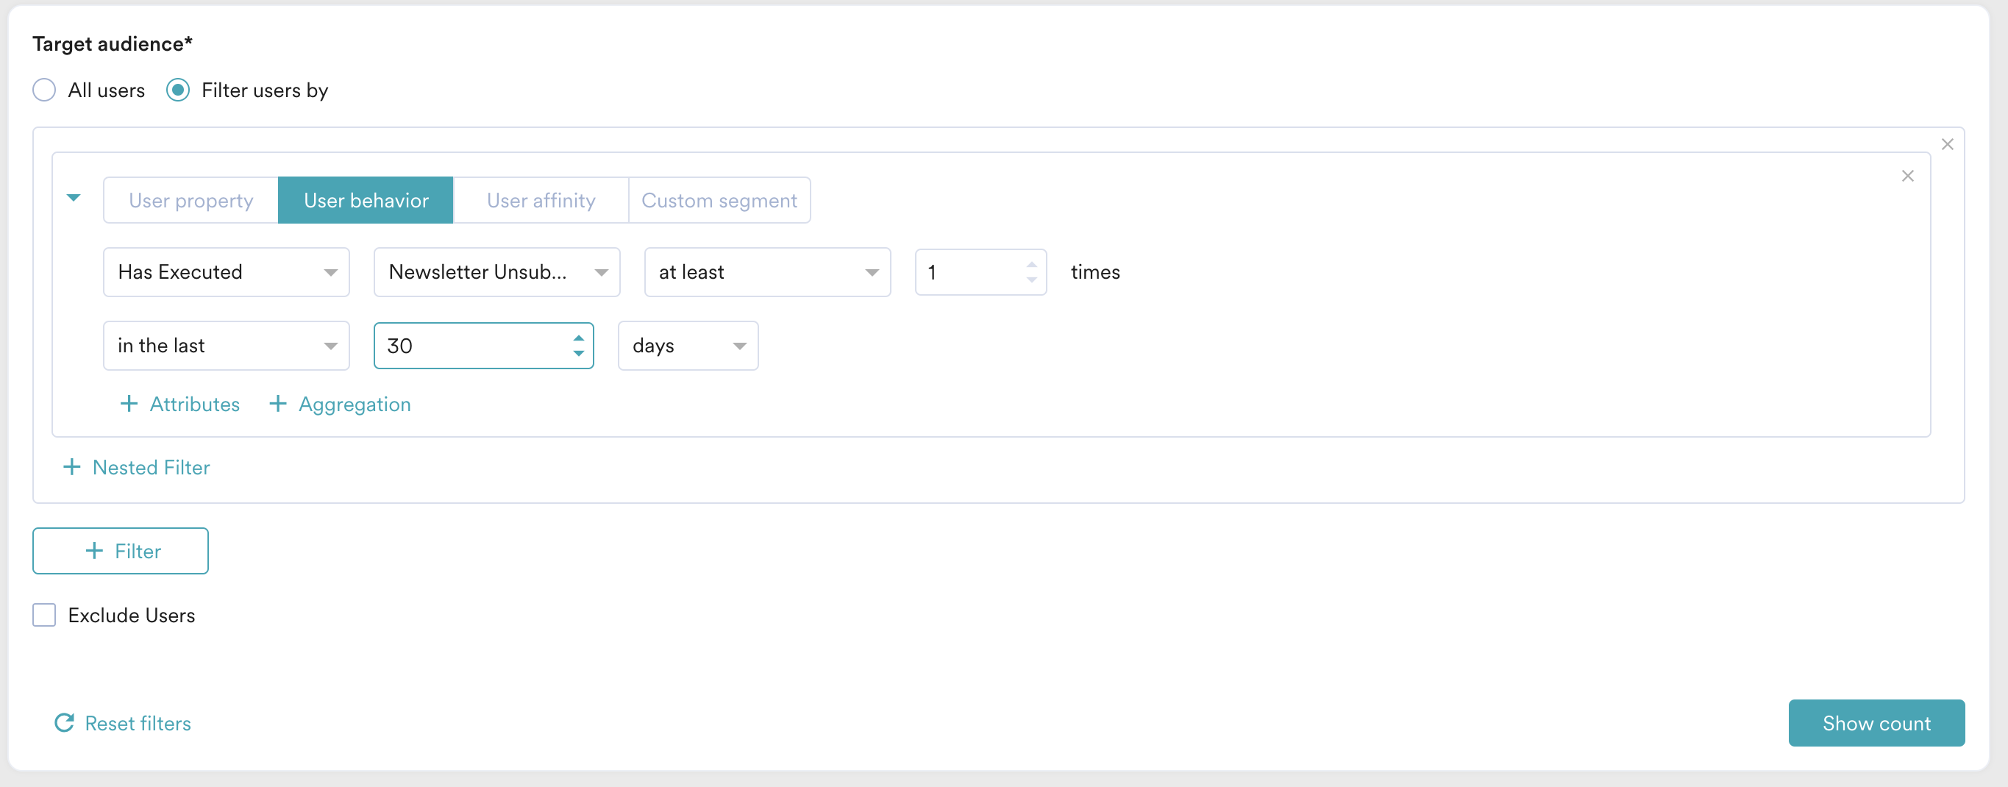Switch to the User property tab

click(x=191, y=200)
